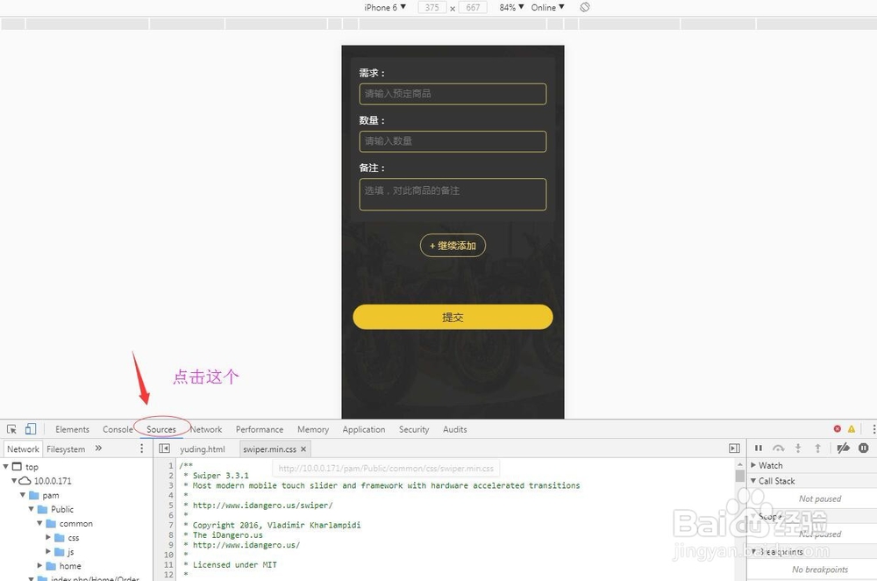Open the DevTools three-dot customize menu

(x=873, y=429)
